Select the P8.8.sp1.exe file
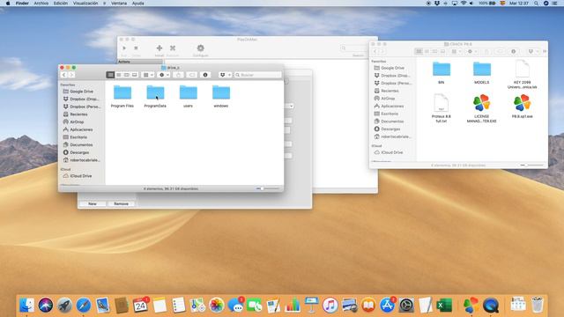The height and width of the screenshot is (317, 564). point(523,106)
